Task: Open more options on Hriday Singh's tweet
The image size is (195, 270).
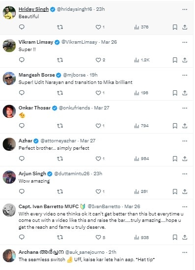Action: [185, 9]
